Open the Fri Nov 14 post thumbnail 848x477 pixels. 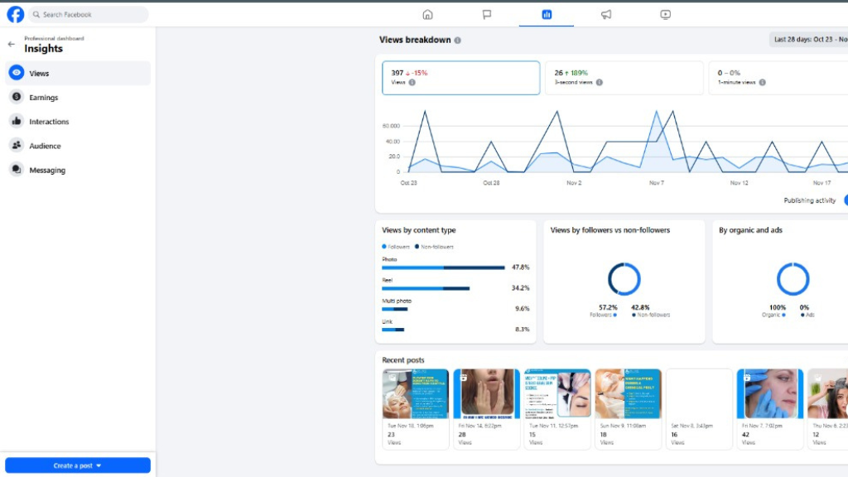486,394
